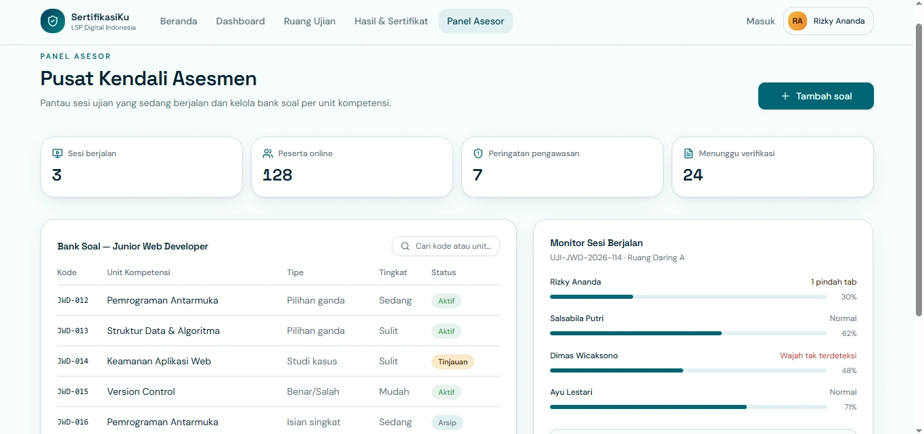Select row code JWD-014
The height and width of the screenshot is (434, 924).
click(73, 361)
